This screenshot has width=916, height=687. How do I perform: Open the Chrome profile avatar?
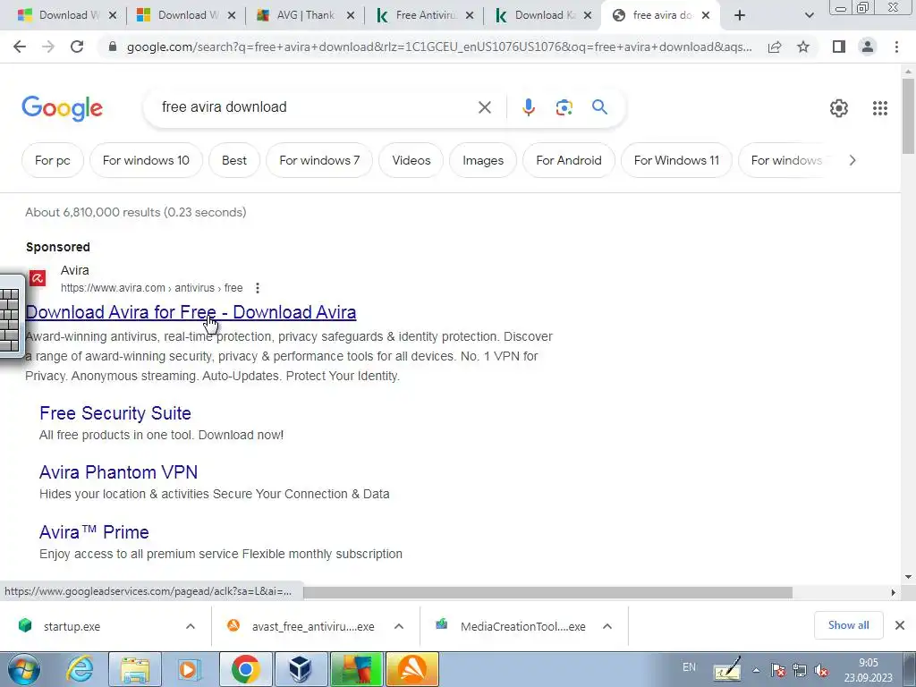tap(868, 47)
